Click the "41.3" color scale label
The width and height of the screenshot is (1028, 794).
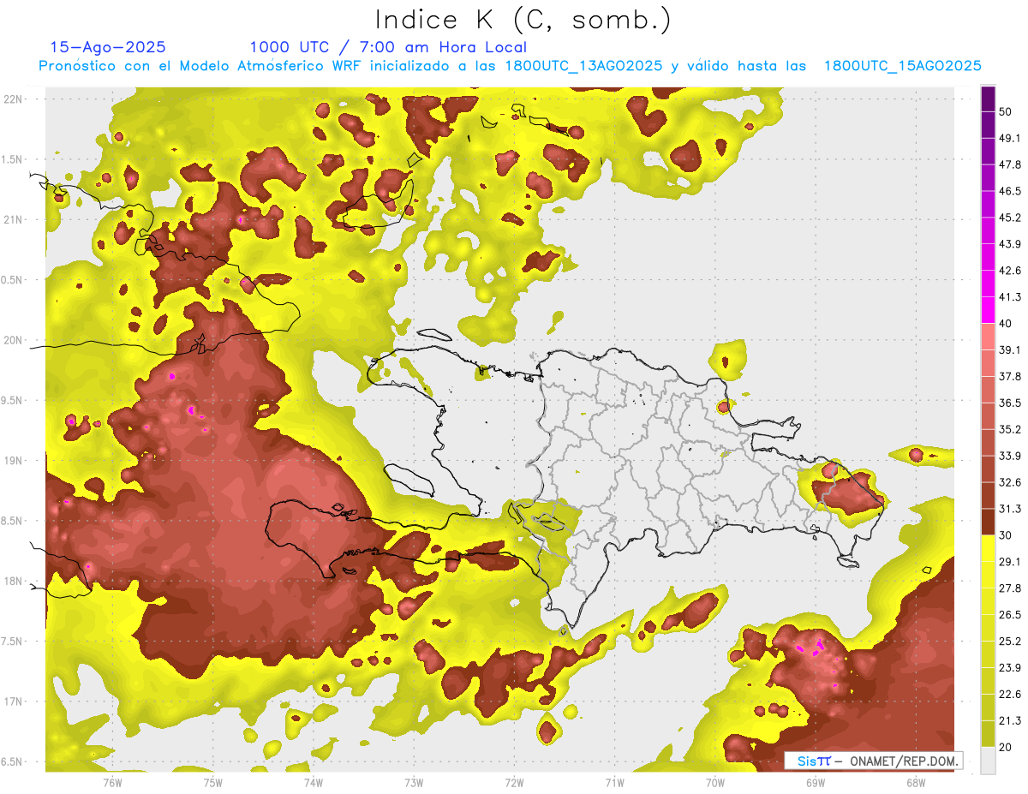click(1010, 297)
